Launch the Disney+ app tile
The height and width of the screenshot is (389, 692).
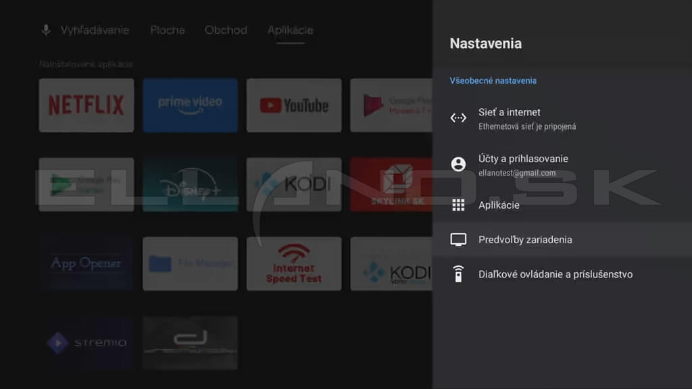coord(190,184)
